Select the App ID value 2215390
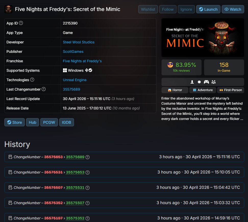Viewport: 248px width, 222px height. coord(70,23)
